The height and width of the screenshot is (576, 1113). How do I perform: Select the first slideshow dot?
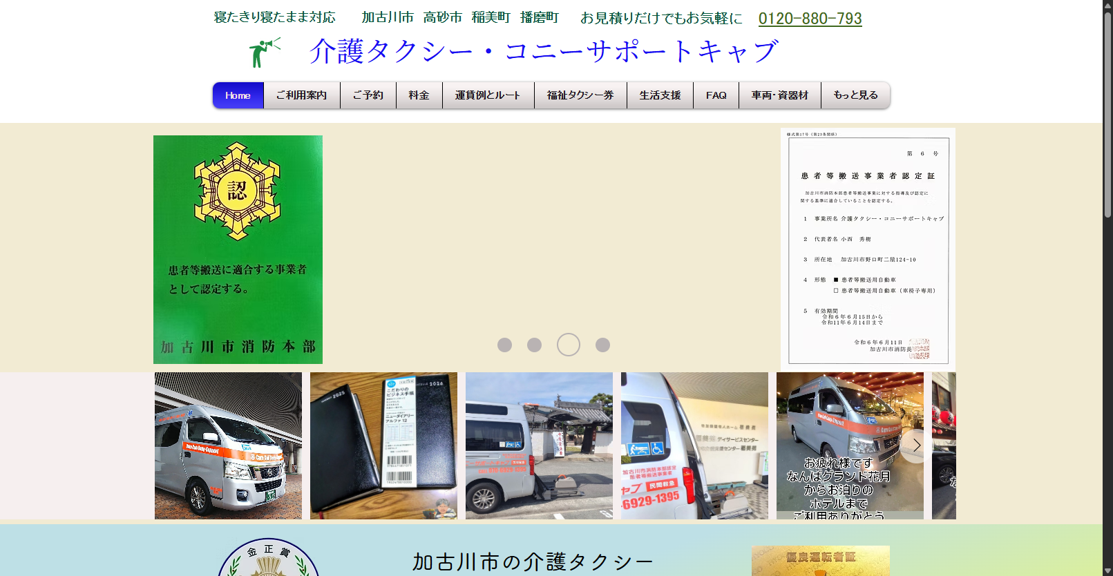pyautogui.click(x=504, y=345)
